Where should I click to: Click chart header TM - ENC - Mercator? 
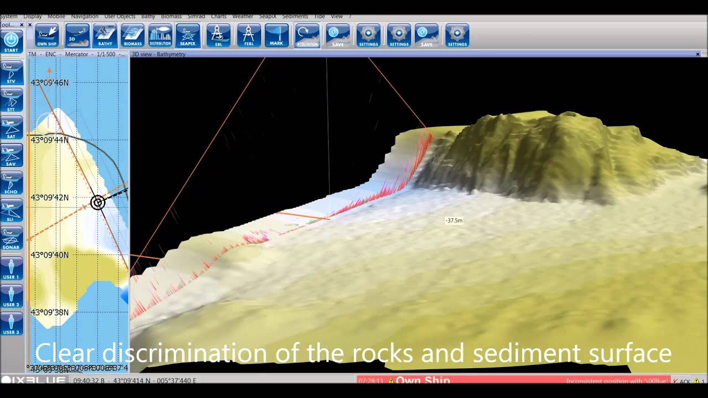coord(77,54)
